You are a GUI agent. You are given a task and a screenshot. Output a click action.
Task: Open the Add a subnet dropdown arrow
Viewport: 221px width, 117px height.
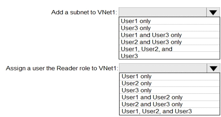click(x=213, y=12)
